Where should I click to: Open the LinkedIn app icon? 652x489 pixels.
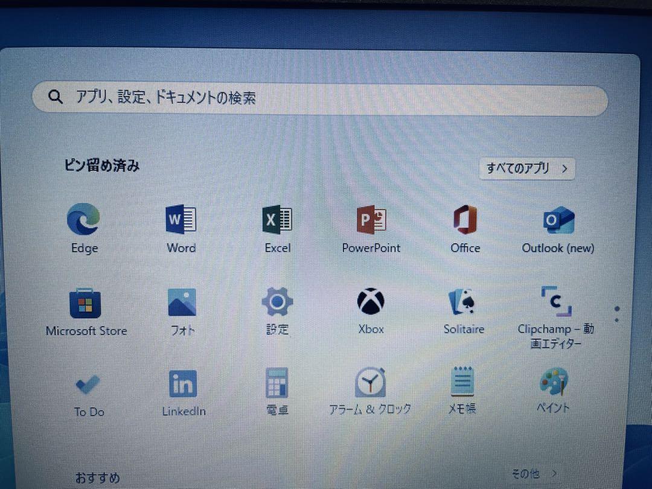183,383
